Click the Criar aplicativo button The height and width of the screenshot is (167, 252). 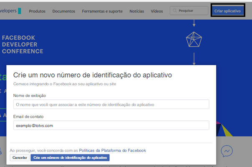click(x=227, y=10)
